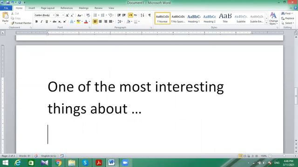Screen dimensions: 298x167
Task: Expand the Styles gallery More arrow
Action: click(266, 23)
